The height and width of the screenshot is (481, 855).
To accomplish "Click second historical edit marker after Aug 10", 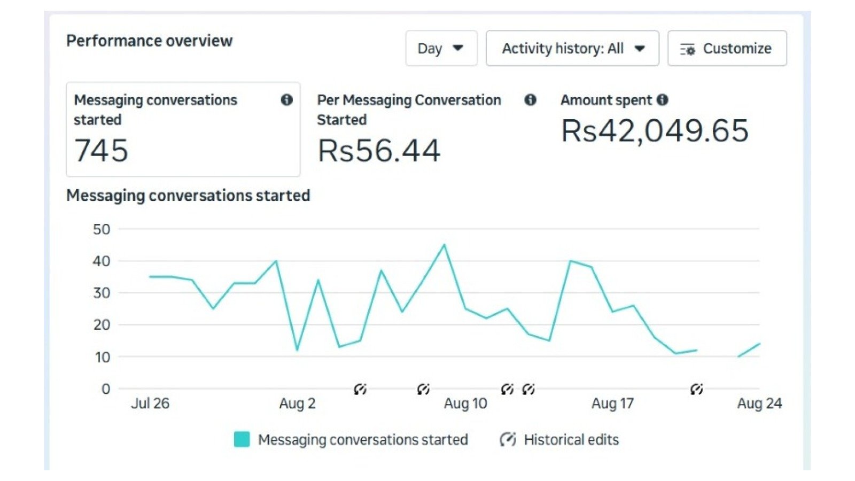I will click(x=528, y=389).
